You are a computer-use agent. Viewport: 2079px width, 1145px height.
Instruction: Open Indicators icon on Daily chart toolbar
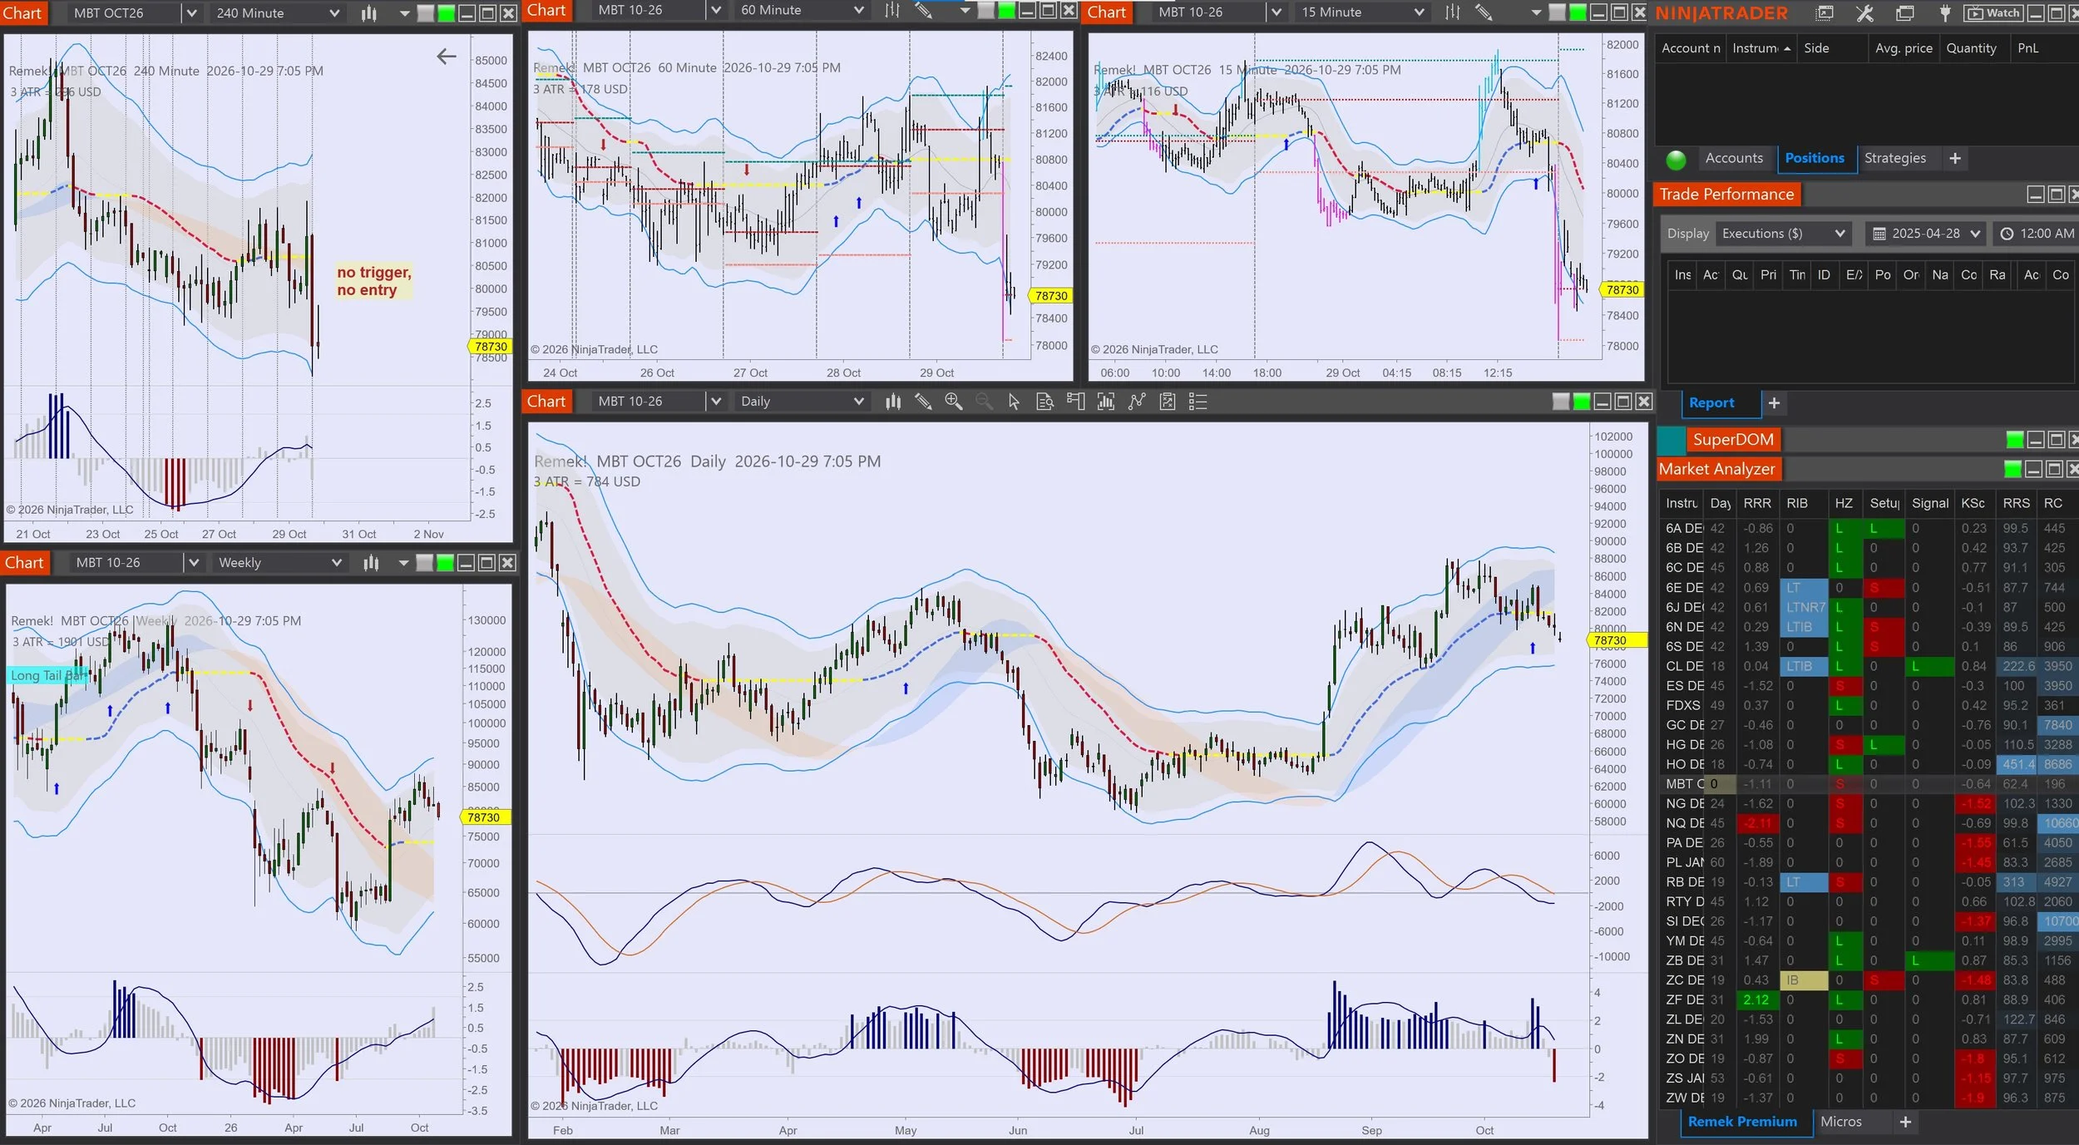[x=1106, y=402]
